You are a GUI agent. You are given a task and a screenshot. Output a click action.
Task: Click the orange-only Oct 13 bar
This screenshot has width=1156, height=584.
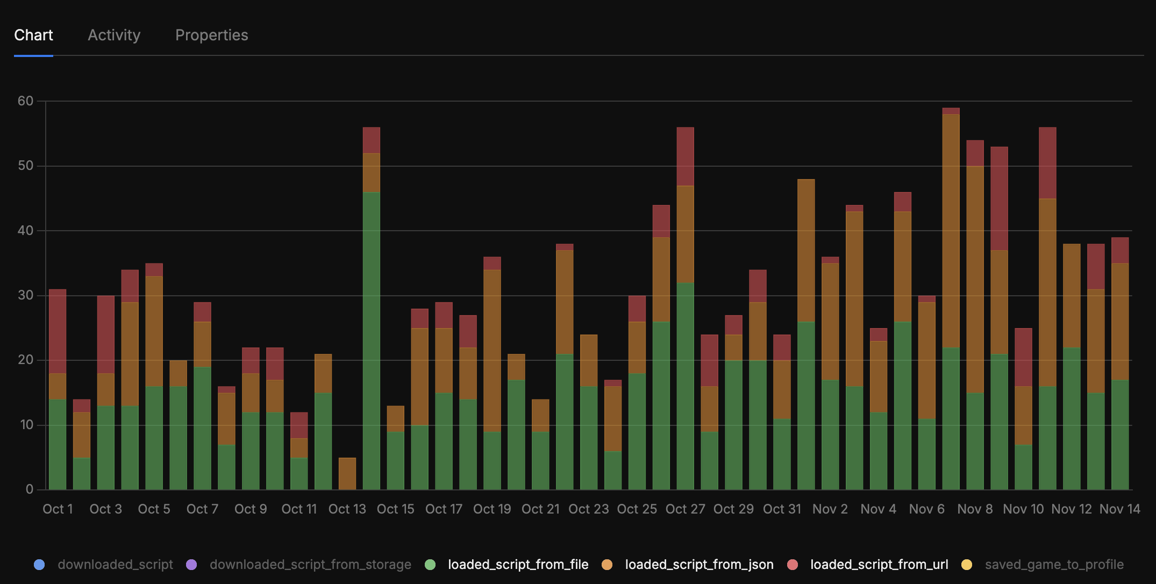coord(347,473)
